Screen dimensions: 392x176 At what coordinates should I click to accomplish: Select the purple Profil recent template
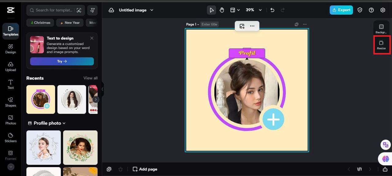pyautogui.click(x=41, y=99)
